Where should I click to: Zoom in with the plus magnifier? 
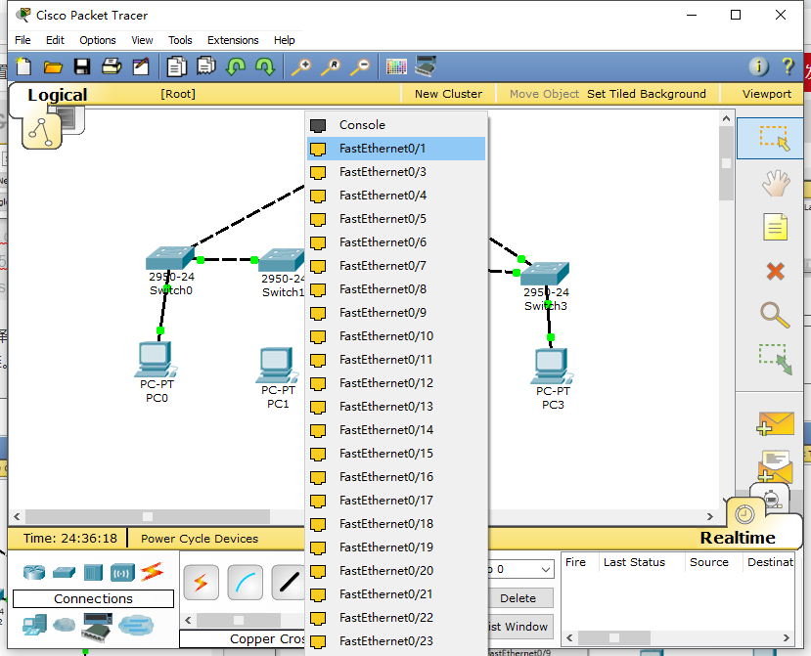click(x=301, y=66)
